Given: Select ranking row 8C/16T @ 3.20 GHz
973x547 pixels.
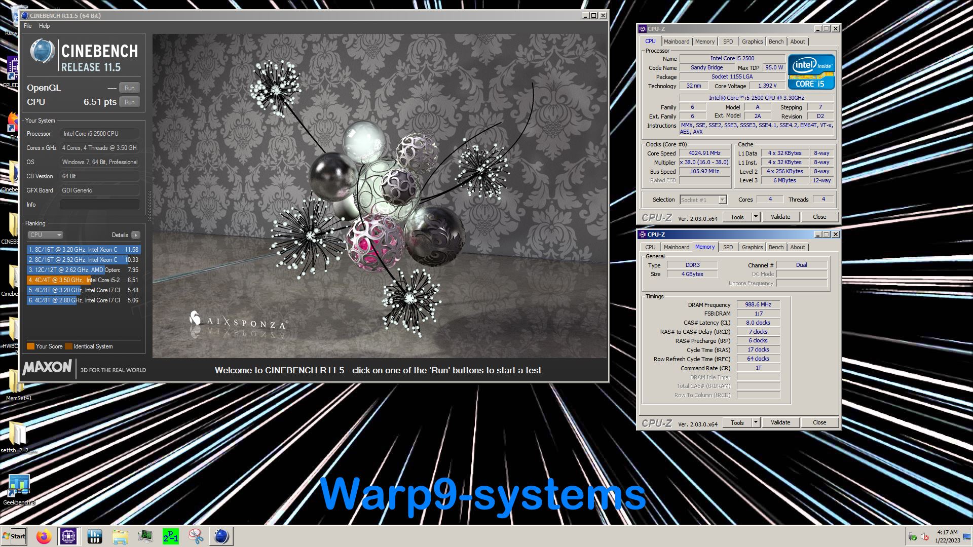Looking at the screenshot, I should (84, 250).
